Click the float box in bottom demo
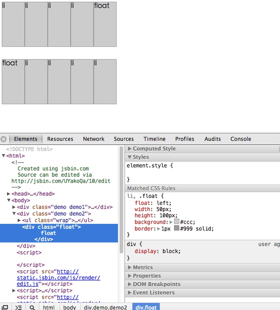 click(x=13, y=82)
